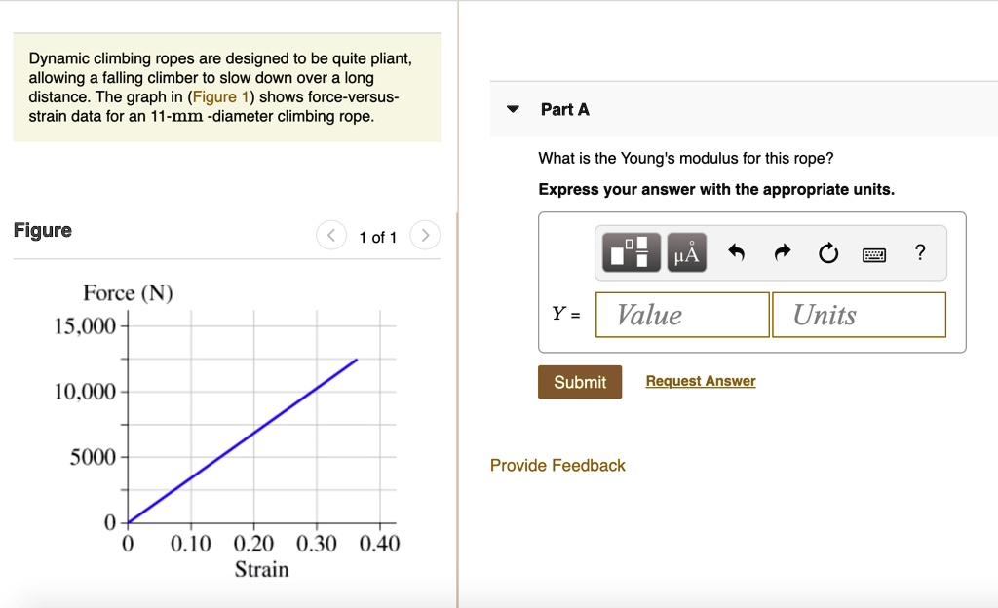
Task: Show keyboard shortcuts via keyboard icon
Action: [874, 255]
